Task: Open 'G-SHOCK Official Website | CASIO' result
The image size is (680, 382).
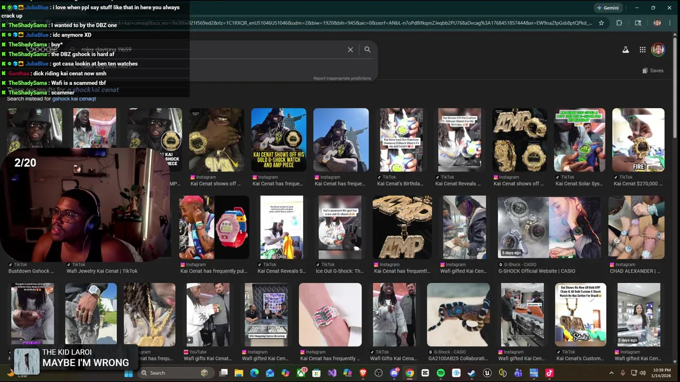Action: pyautogui.click(x=537, y=271)
